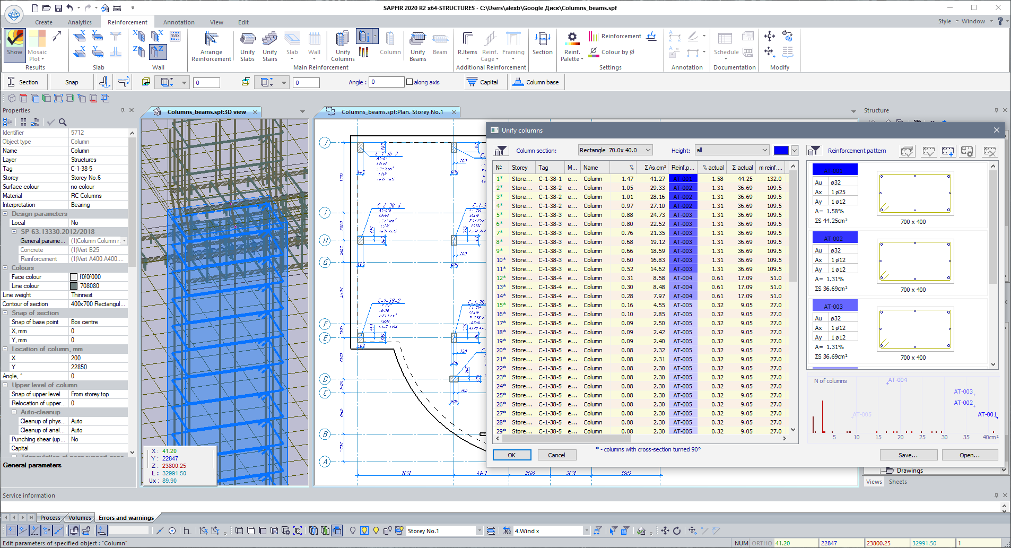The image size is (1011, 548).
Task: Click OK in the Unify columns dialog
Action: point(511,455)
